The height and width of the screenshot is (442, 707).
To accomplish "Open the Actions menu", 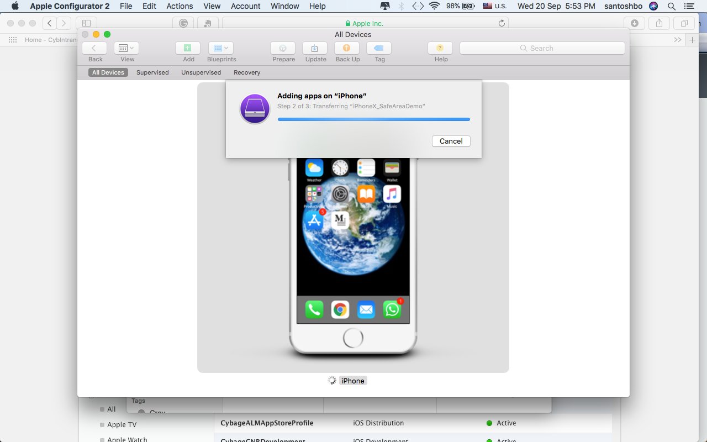I will point(180,6).
